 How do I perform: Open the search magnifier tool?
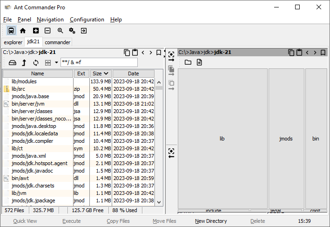(x=60, y=31)
